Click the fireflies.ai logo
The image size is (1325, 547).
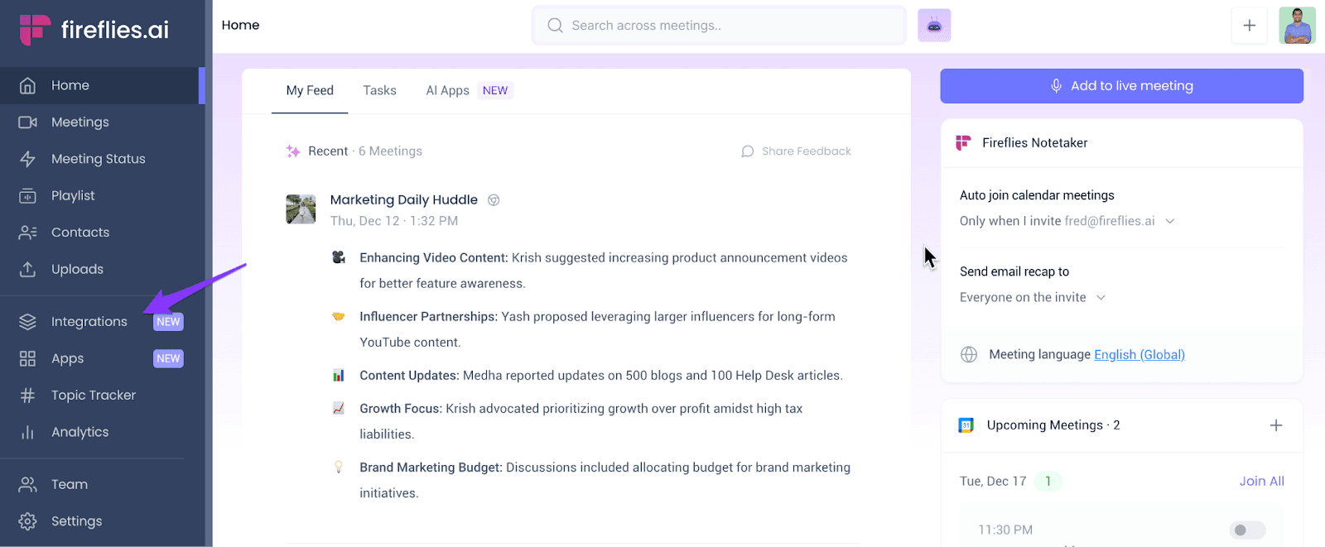coord(94,30)
